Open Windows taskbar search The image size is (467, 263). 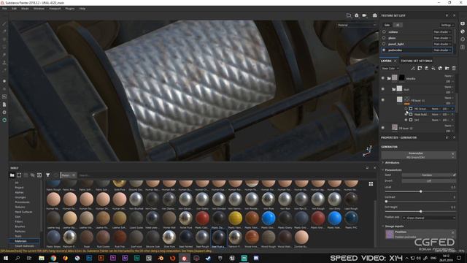pyautogui.click(x=18, y=258)
